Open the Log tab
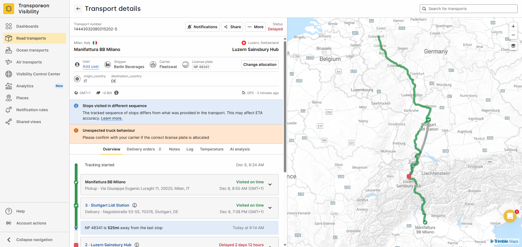This screenshot has height=247, width=522. click(x=190, y=149)
